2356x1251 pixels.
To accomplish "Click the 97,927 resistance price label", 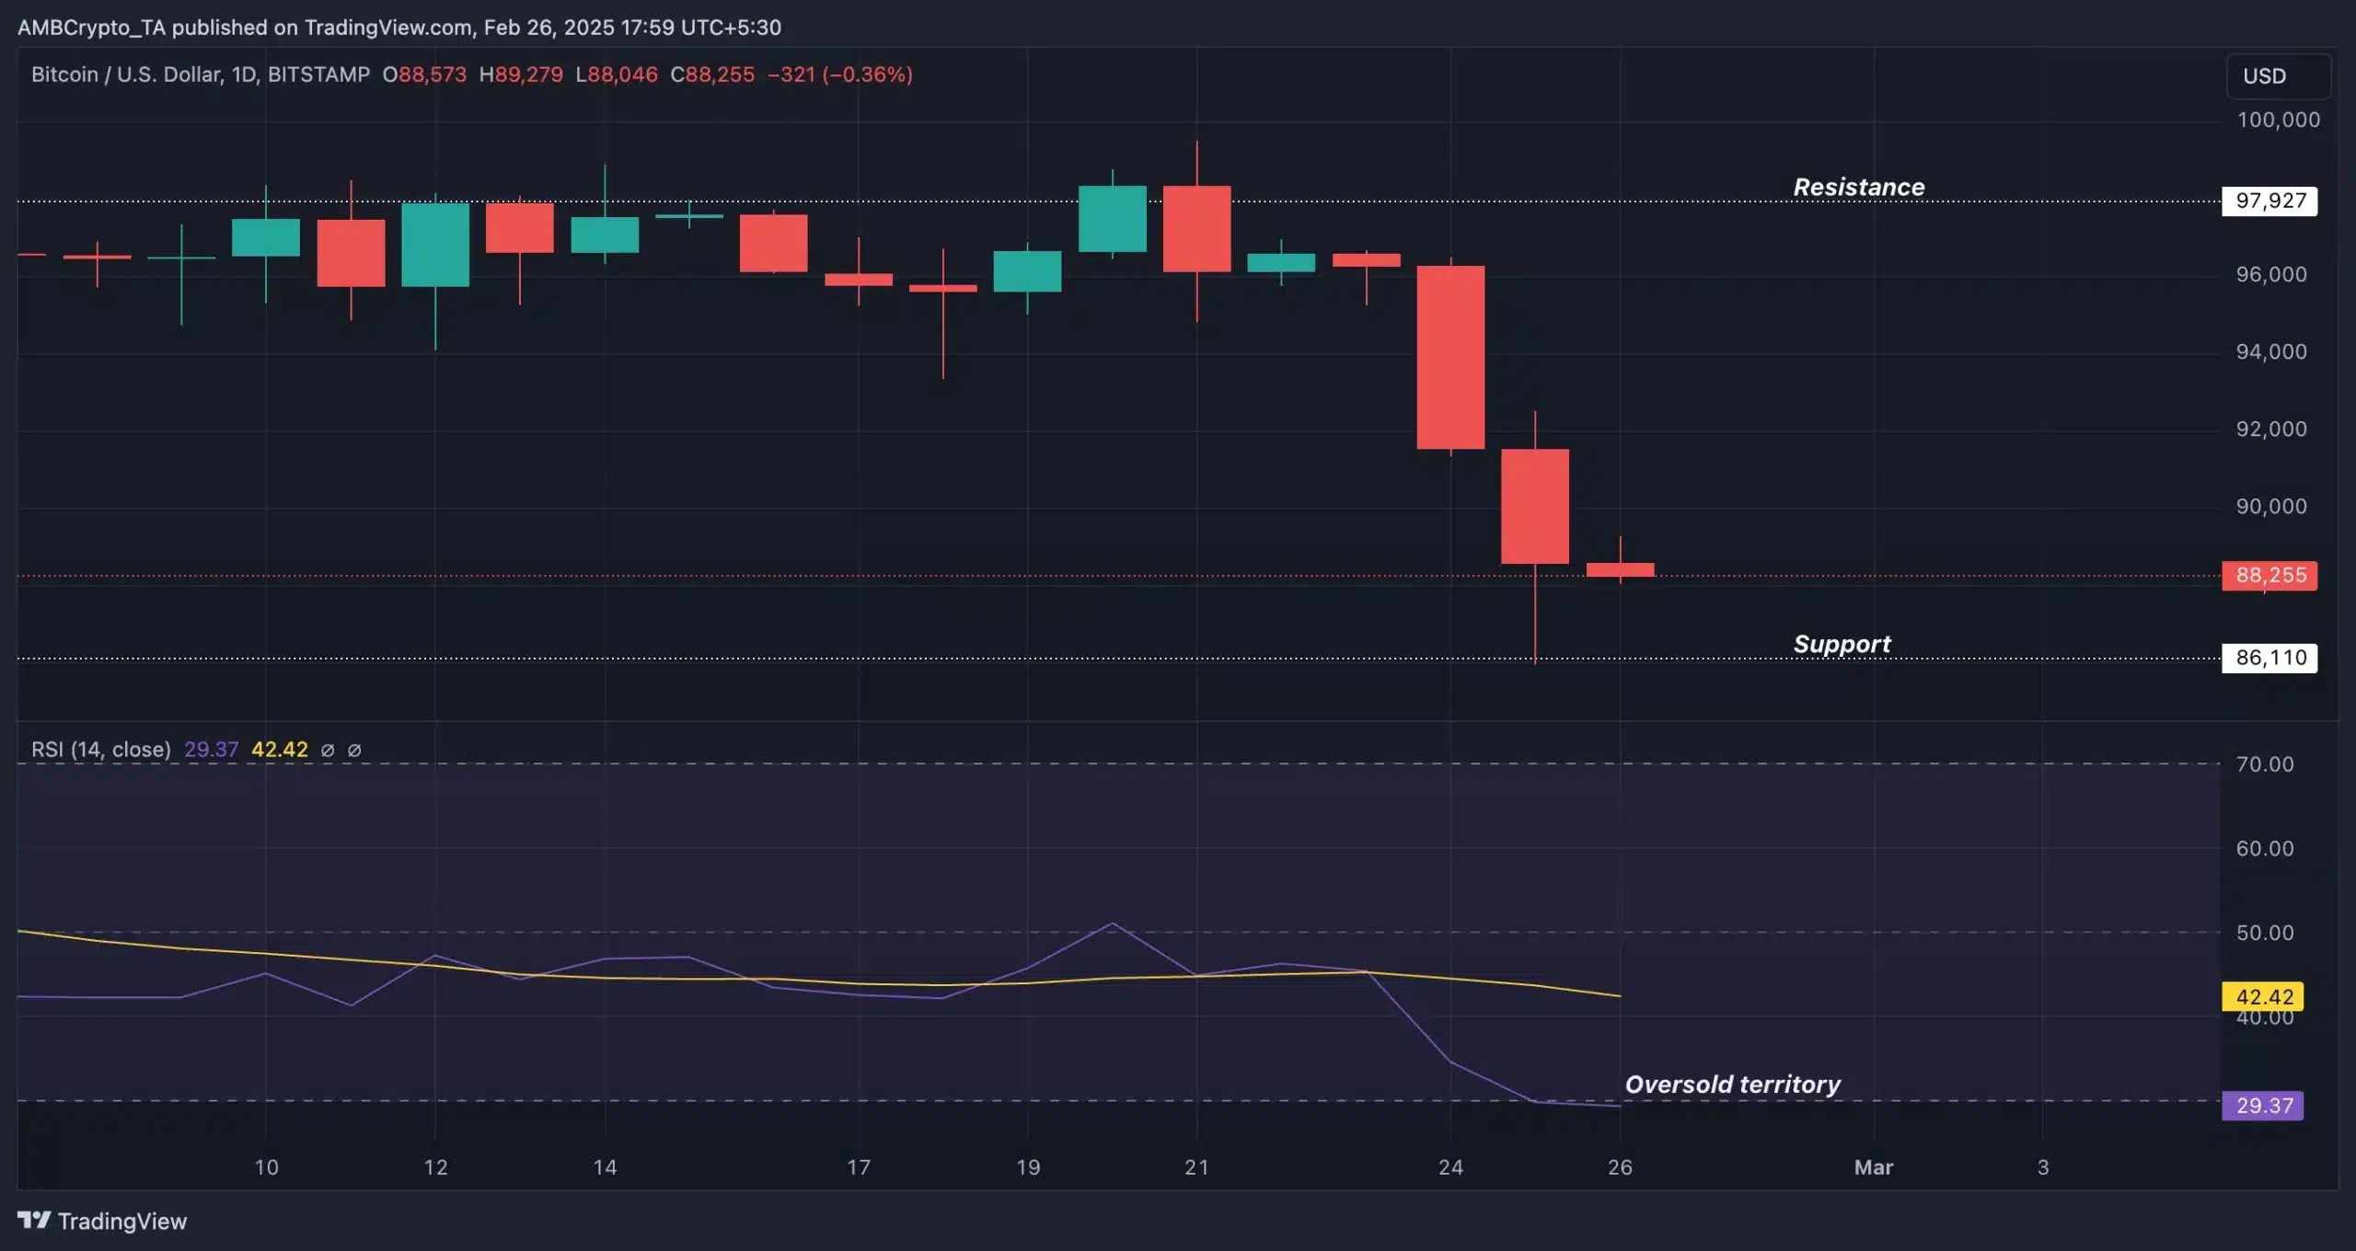I will point(2269,201).
